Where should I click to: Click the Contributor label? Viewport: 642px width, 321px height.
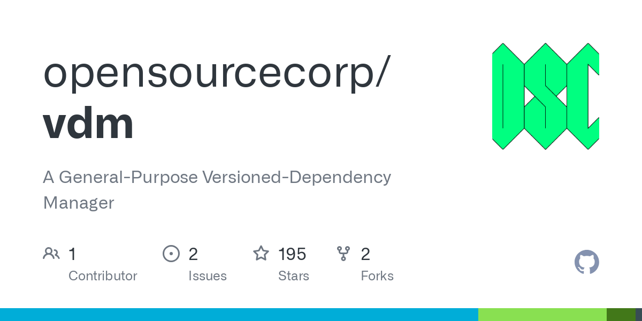[x=103, y=276]
